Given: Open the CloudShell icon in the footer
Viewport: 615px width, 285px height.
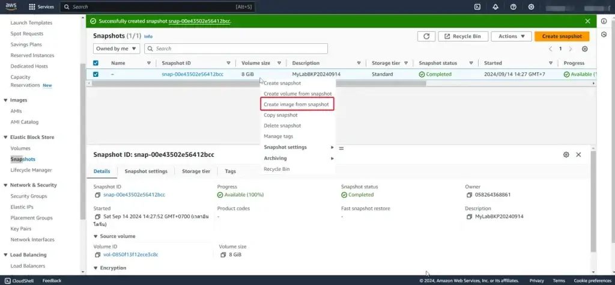Looking at the screenshot, I should 7,281.
